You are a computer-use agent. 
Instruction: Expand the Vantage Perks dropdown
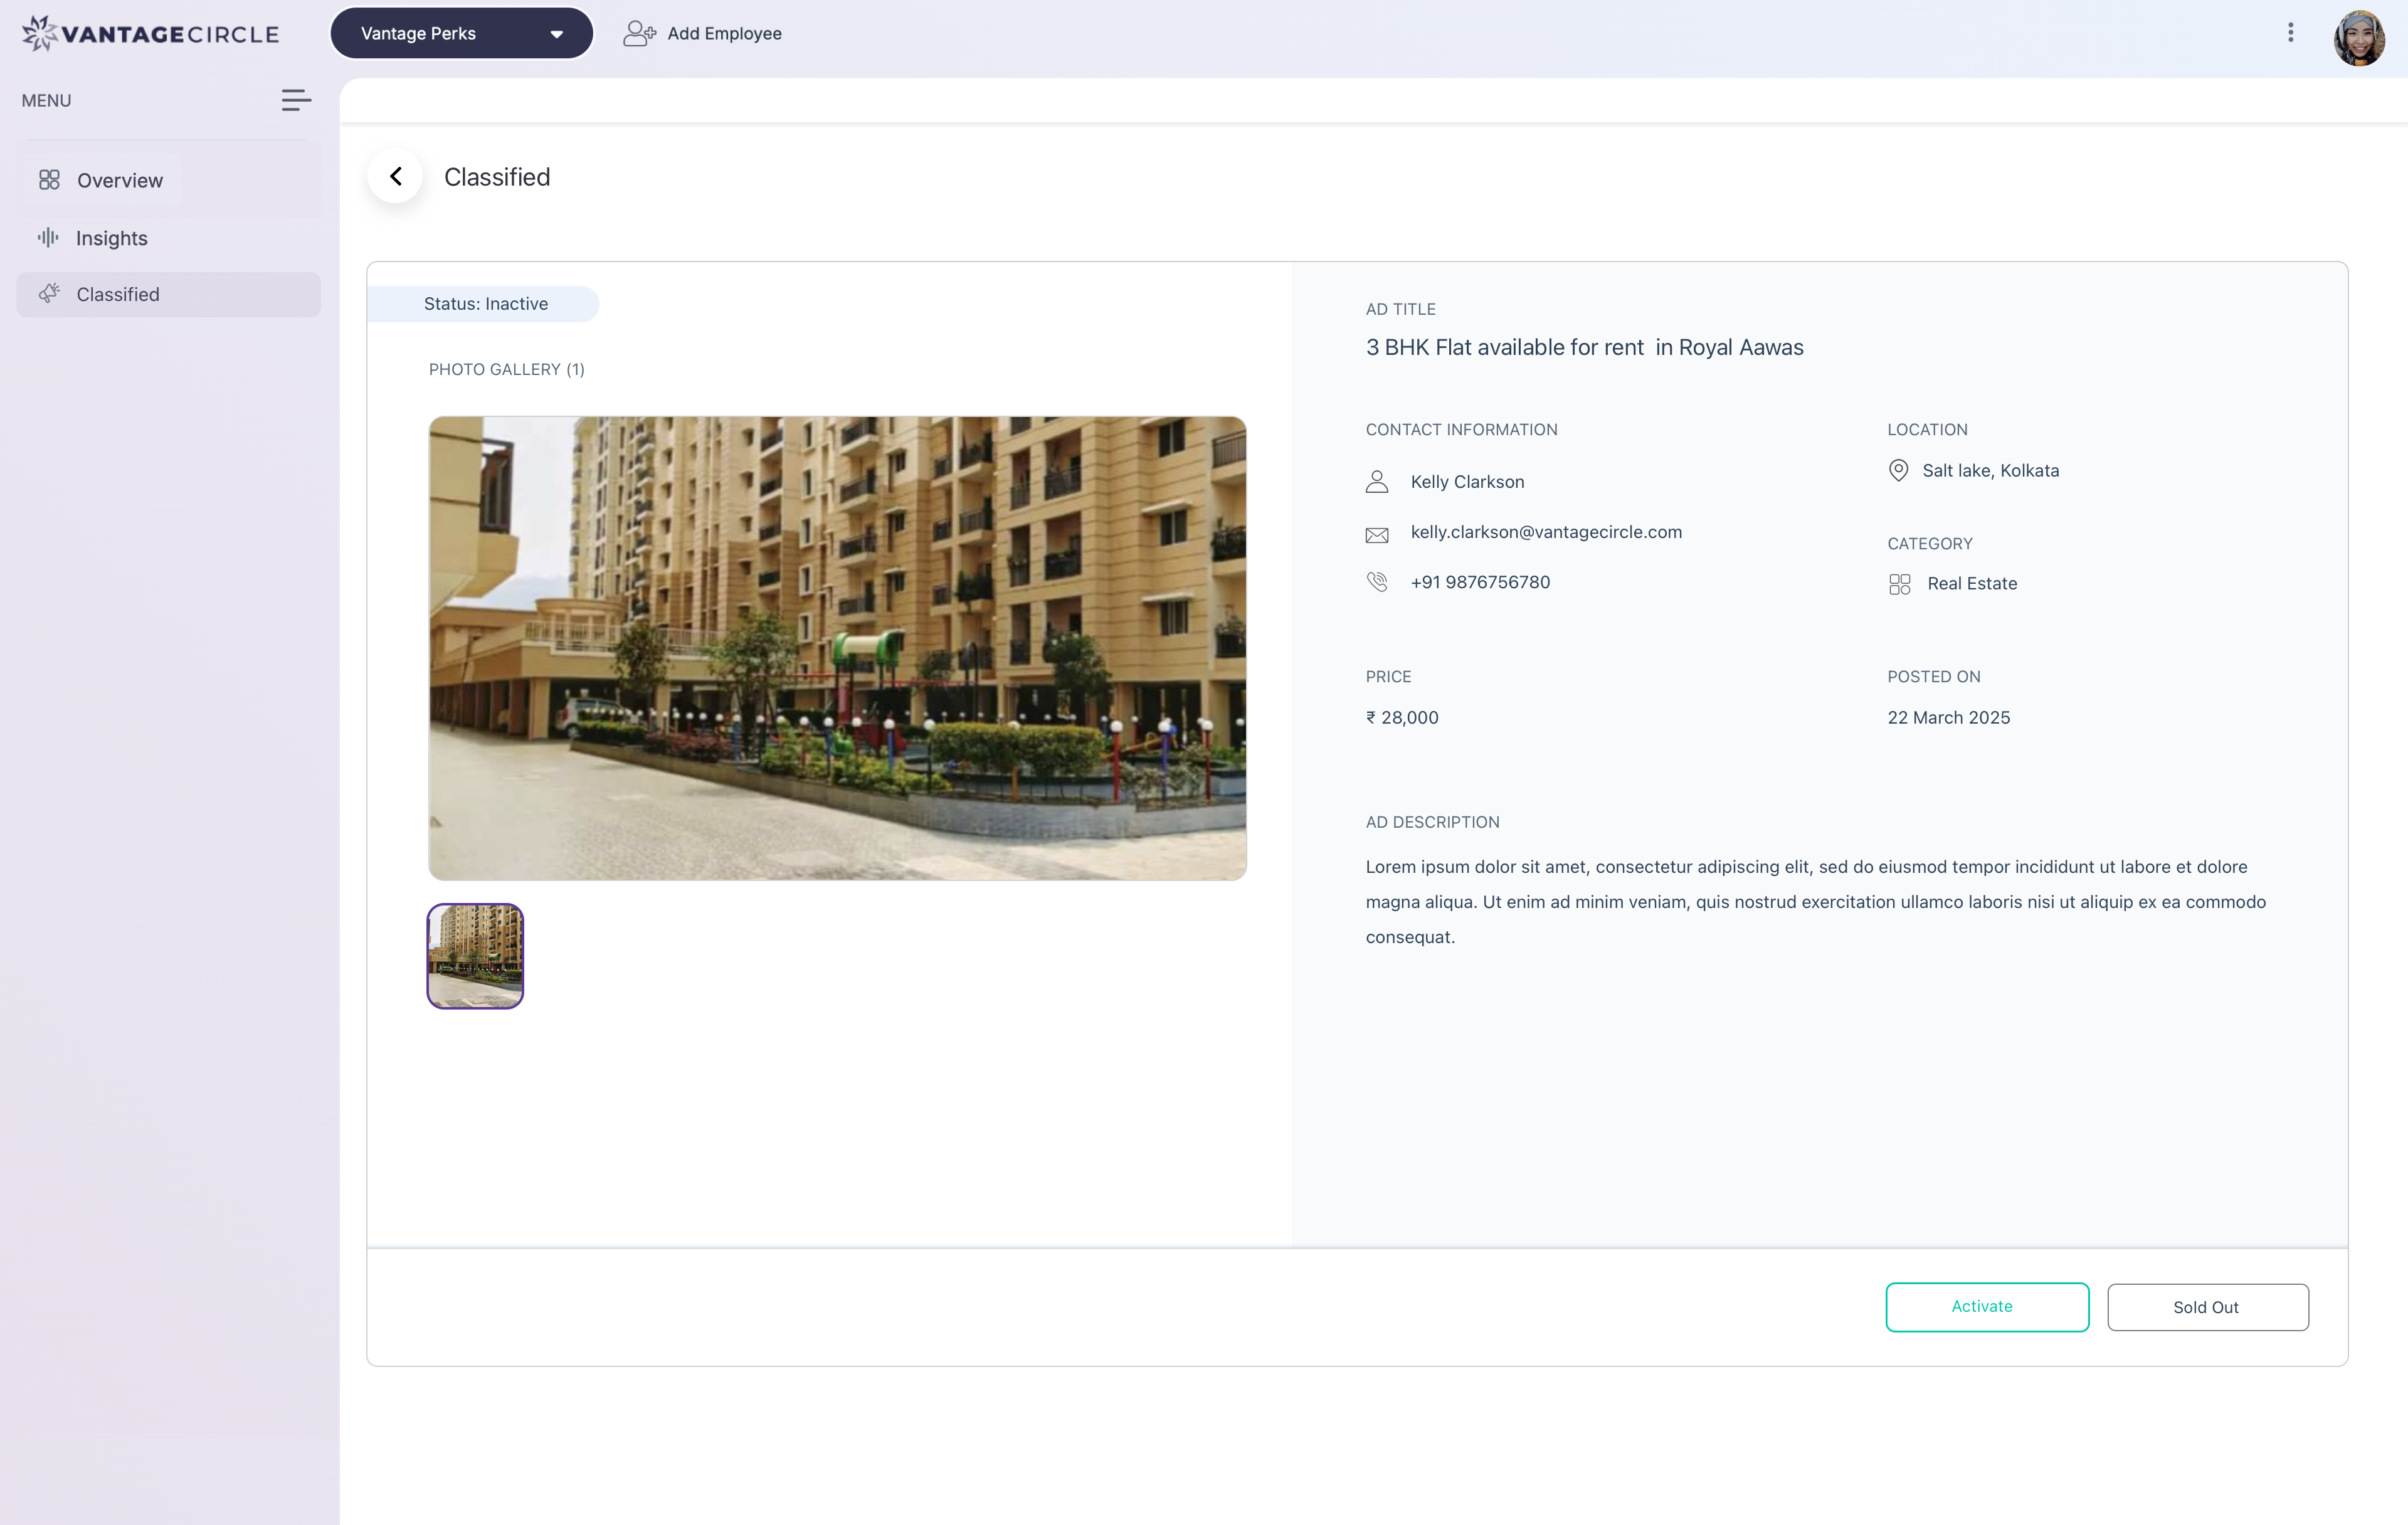tap(461, 33)
